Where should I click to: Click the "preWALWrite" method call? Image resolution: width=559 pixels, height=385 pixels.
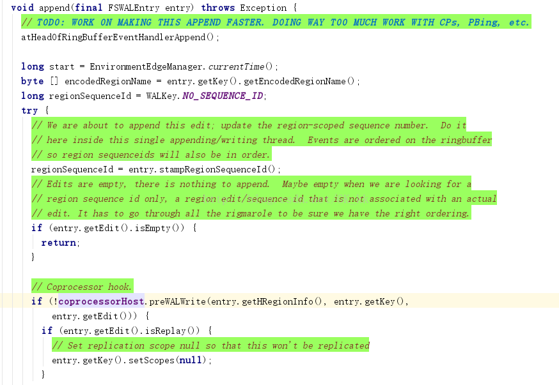coord(178,301)
